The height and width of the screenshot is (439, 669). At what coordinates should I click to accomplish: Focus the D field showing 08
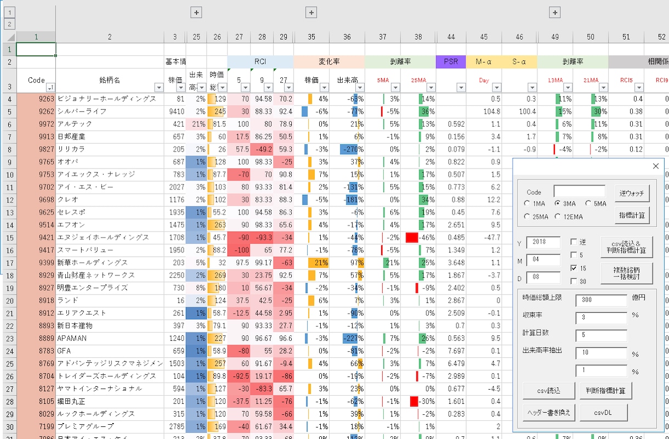click(x=543, y=277)
